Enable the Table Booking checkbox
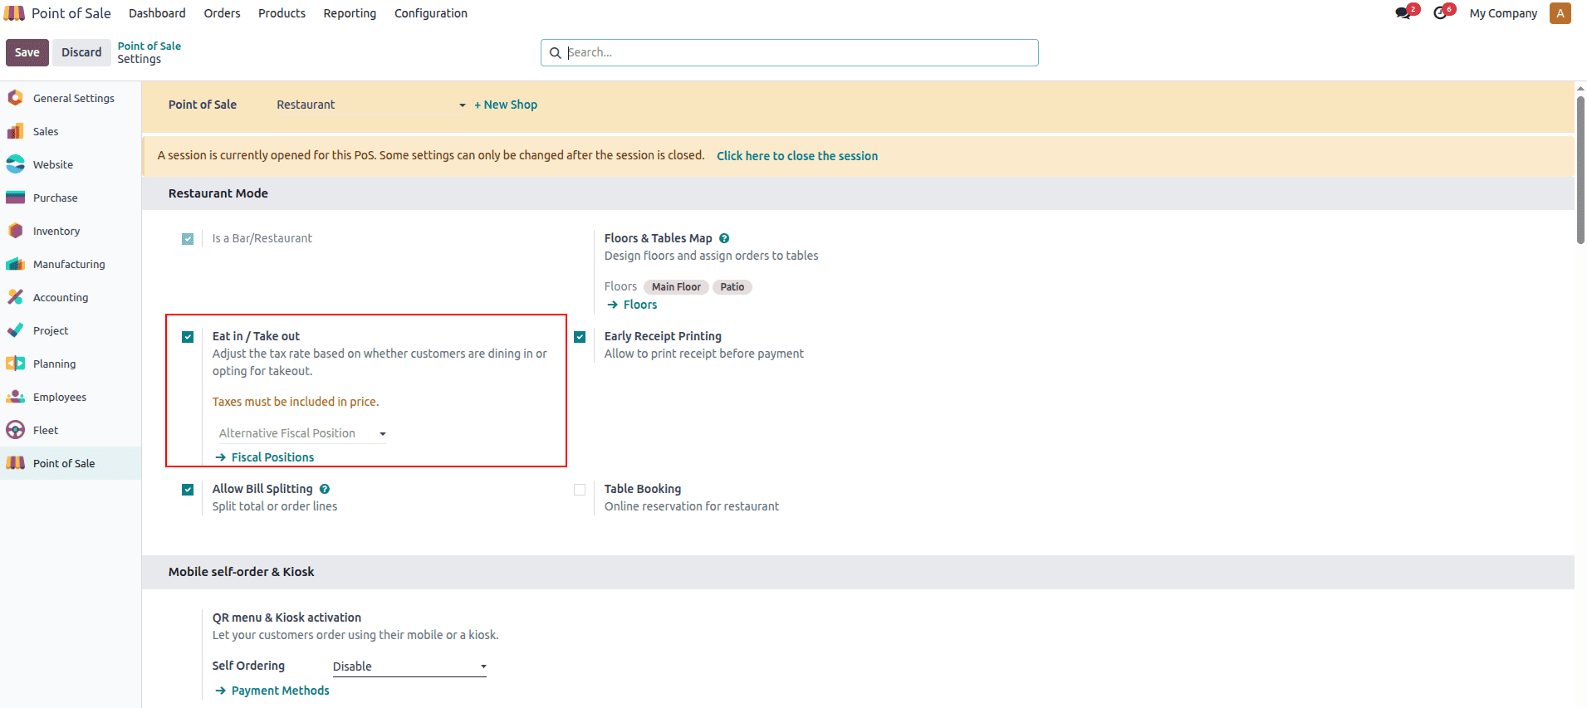The height and width of the screenshot is (708, 1587). click(580, 490)
